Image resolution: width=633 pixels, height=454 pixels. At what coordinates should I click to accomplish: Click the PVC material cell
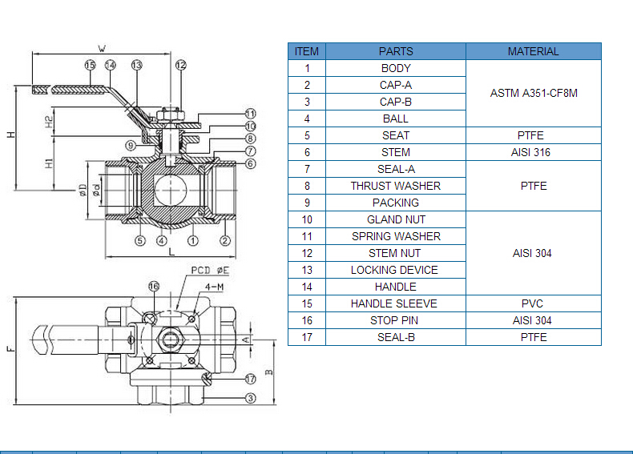534,303
